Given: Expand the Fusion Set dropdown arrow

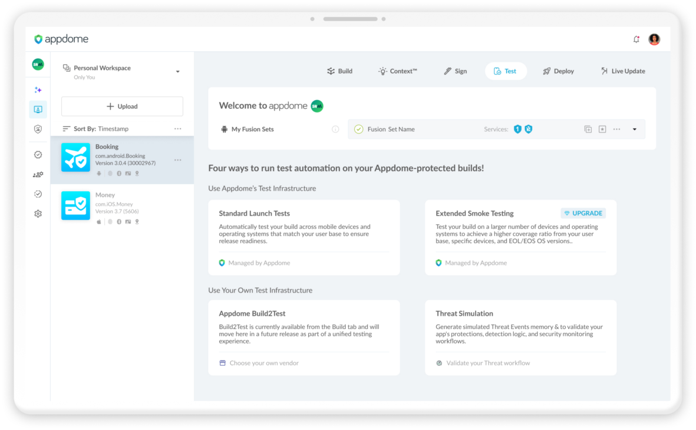Looking at the screenshot, I should coord(635,129).
